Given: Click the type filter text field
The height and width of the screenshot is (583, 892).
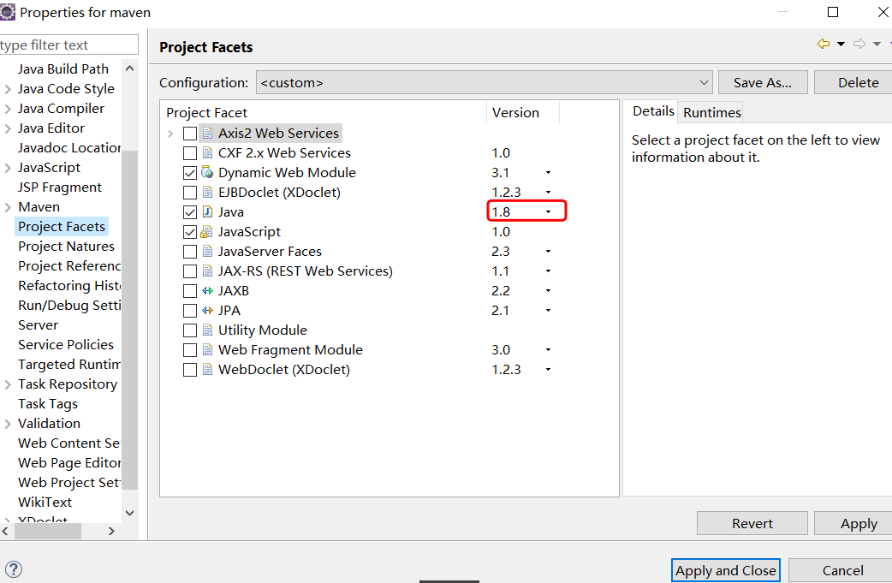Looking at the screenshot, I should 68,45.
